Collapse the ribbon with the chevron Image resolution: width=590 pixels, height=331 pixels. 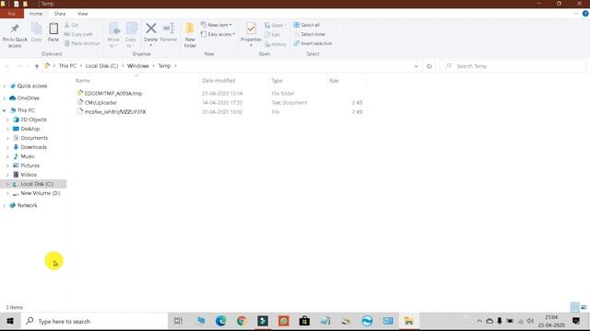tap(576, 14)
